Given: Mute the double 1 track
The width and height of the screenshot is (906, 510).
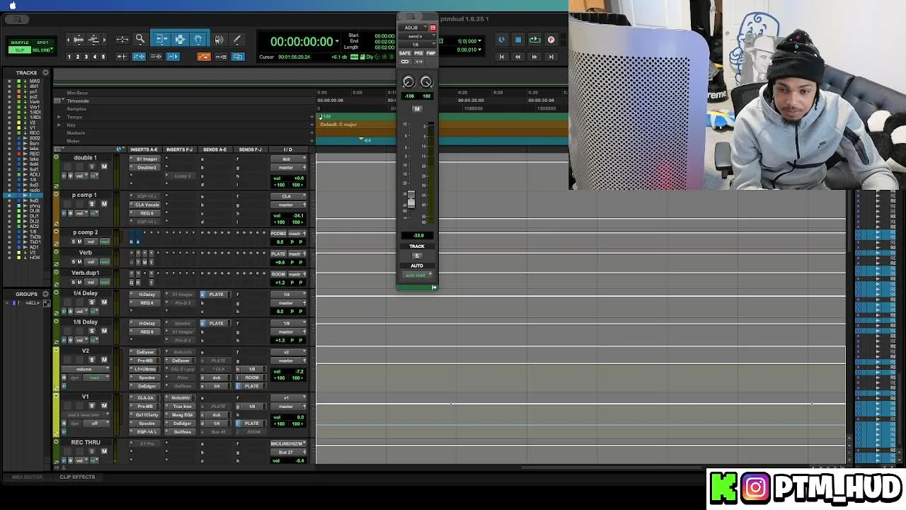Looking at the screenshot, I should (104, 166).
